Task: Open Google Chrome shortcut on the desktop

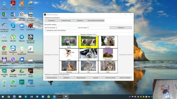Action: [x=4, y=50]
